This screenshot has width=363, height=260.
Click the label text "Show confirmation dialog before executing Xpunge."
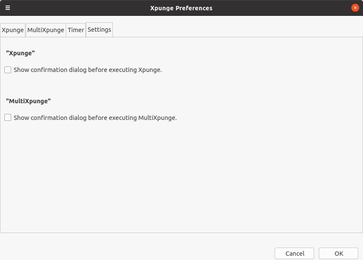point(88,70)
